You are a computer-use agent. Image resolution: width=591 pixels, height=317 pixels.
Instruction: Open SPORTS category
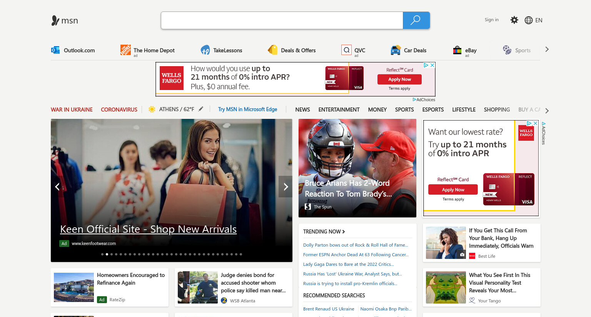click(x=404, y=110)
